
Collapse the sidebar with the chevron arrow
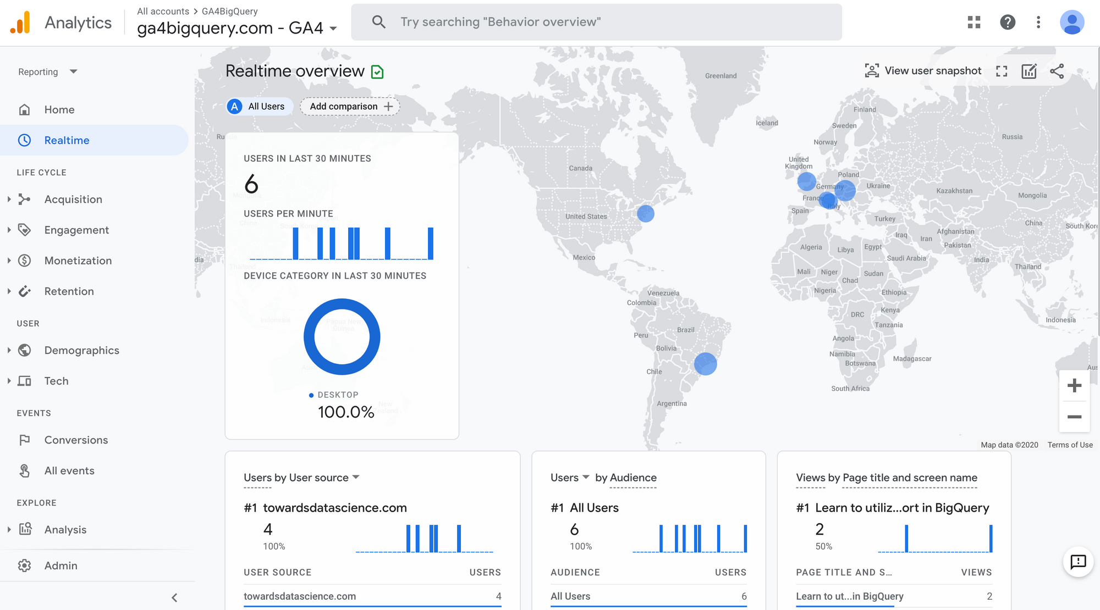[x=174, y=597]
